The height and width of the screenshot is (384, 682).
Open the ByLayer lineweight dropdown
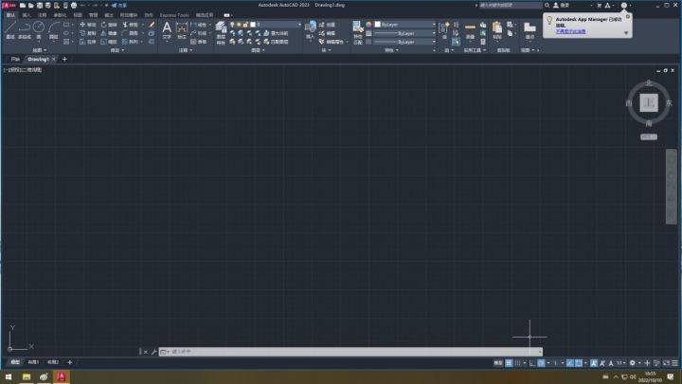tap(433, 33)
